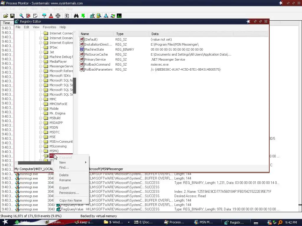The width and height of the screenshot is (302, 226).
Task: Expand the MMC key node
Action: tap(41, 99)
